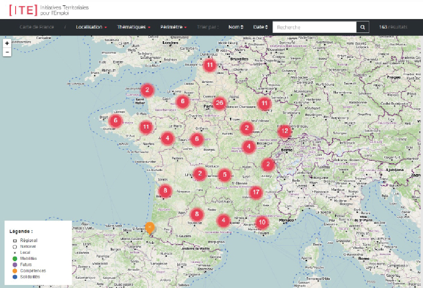Open the cluster marker 26 near Paris
This screenshot has height=288, width=423.
[x=219, y=103]
